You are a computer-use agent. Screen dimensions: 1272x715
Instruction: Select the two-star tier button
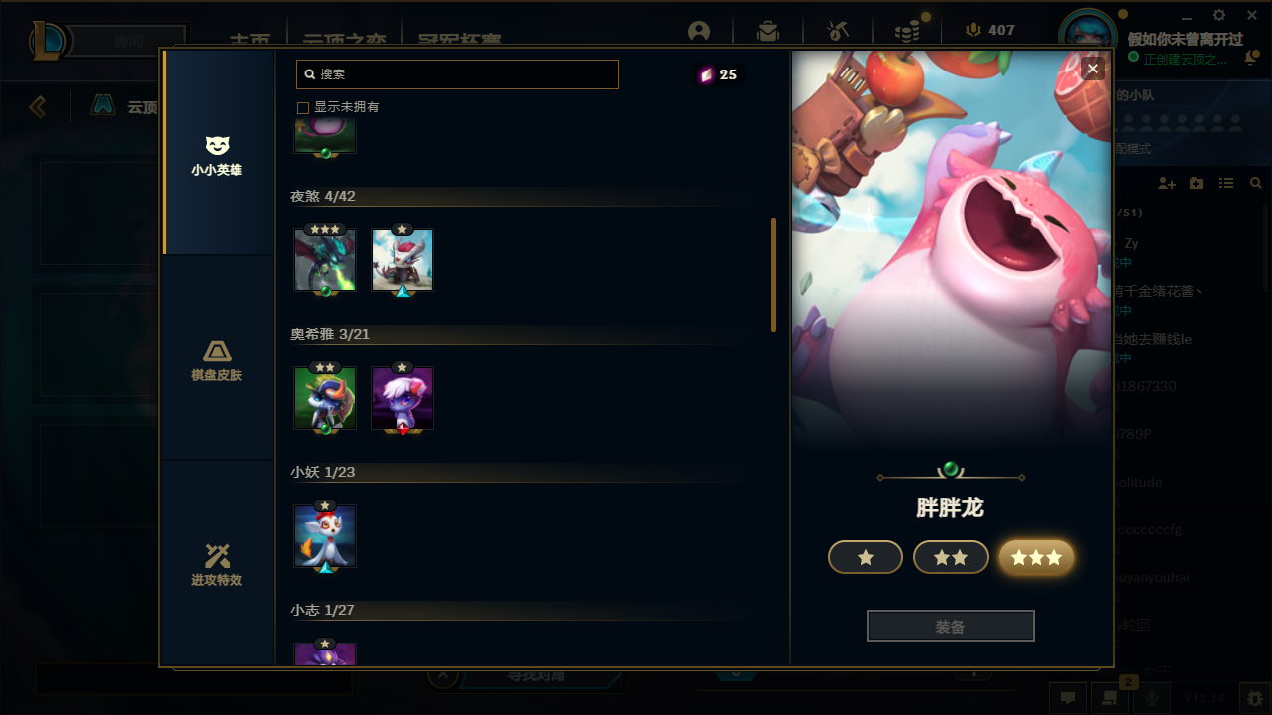(x=951, y=557)
